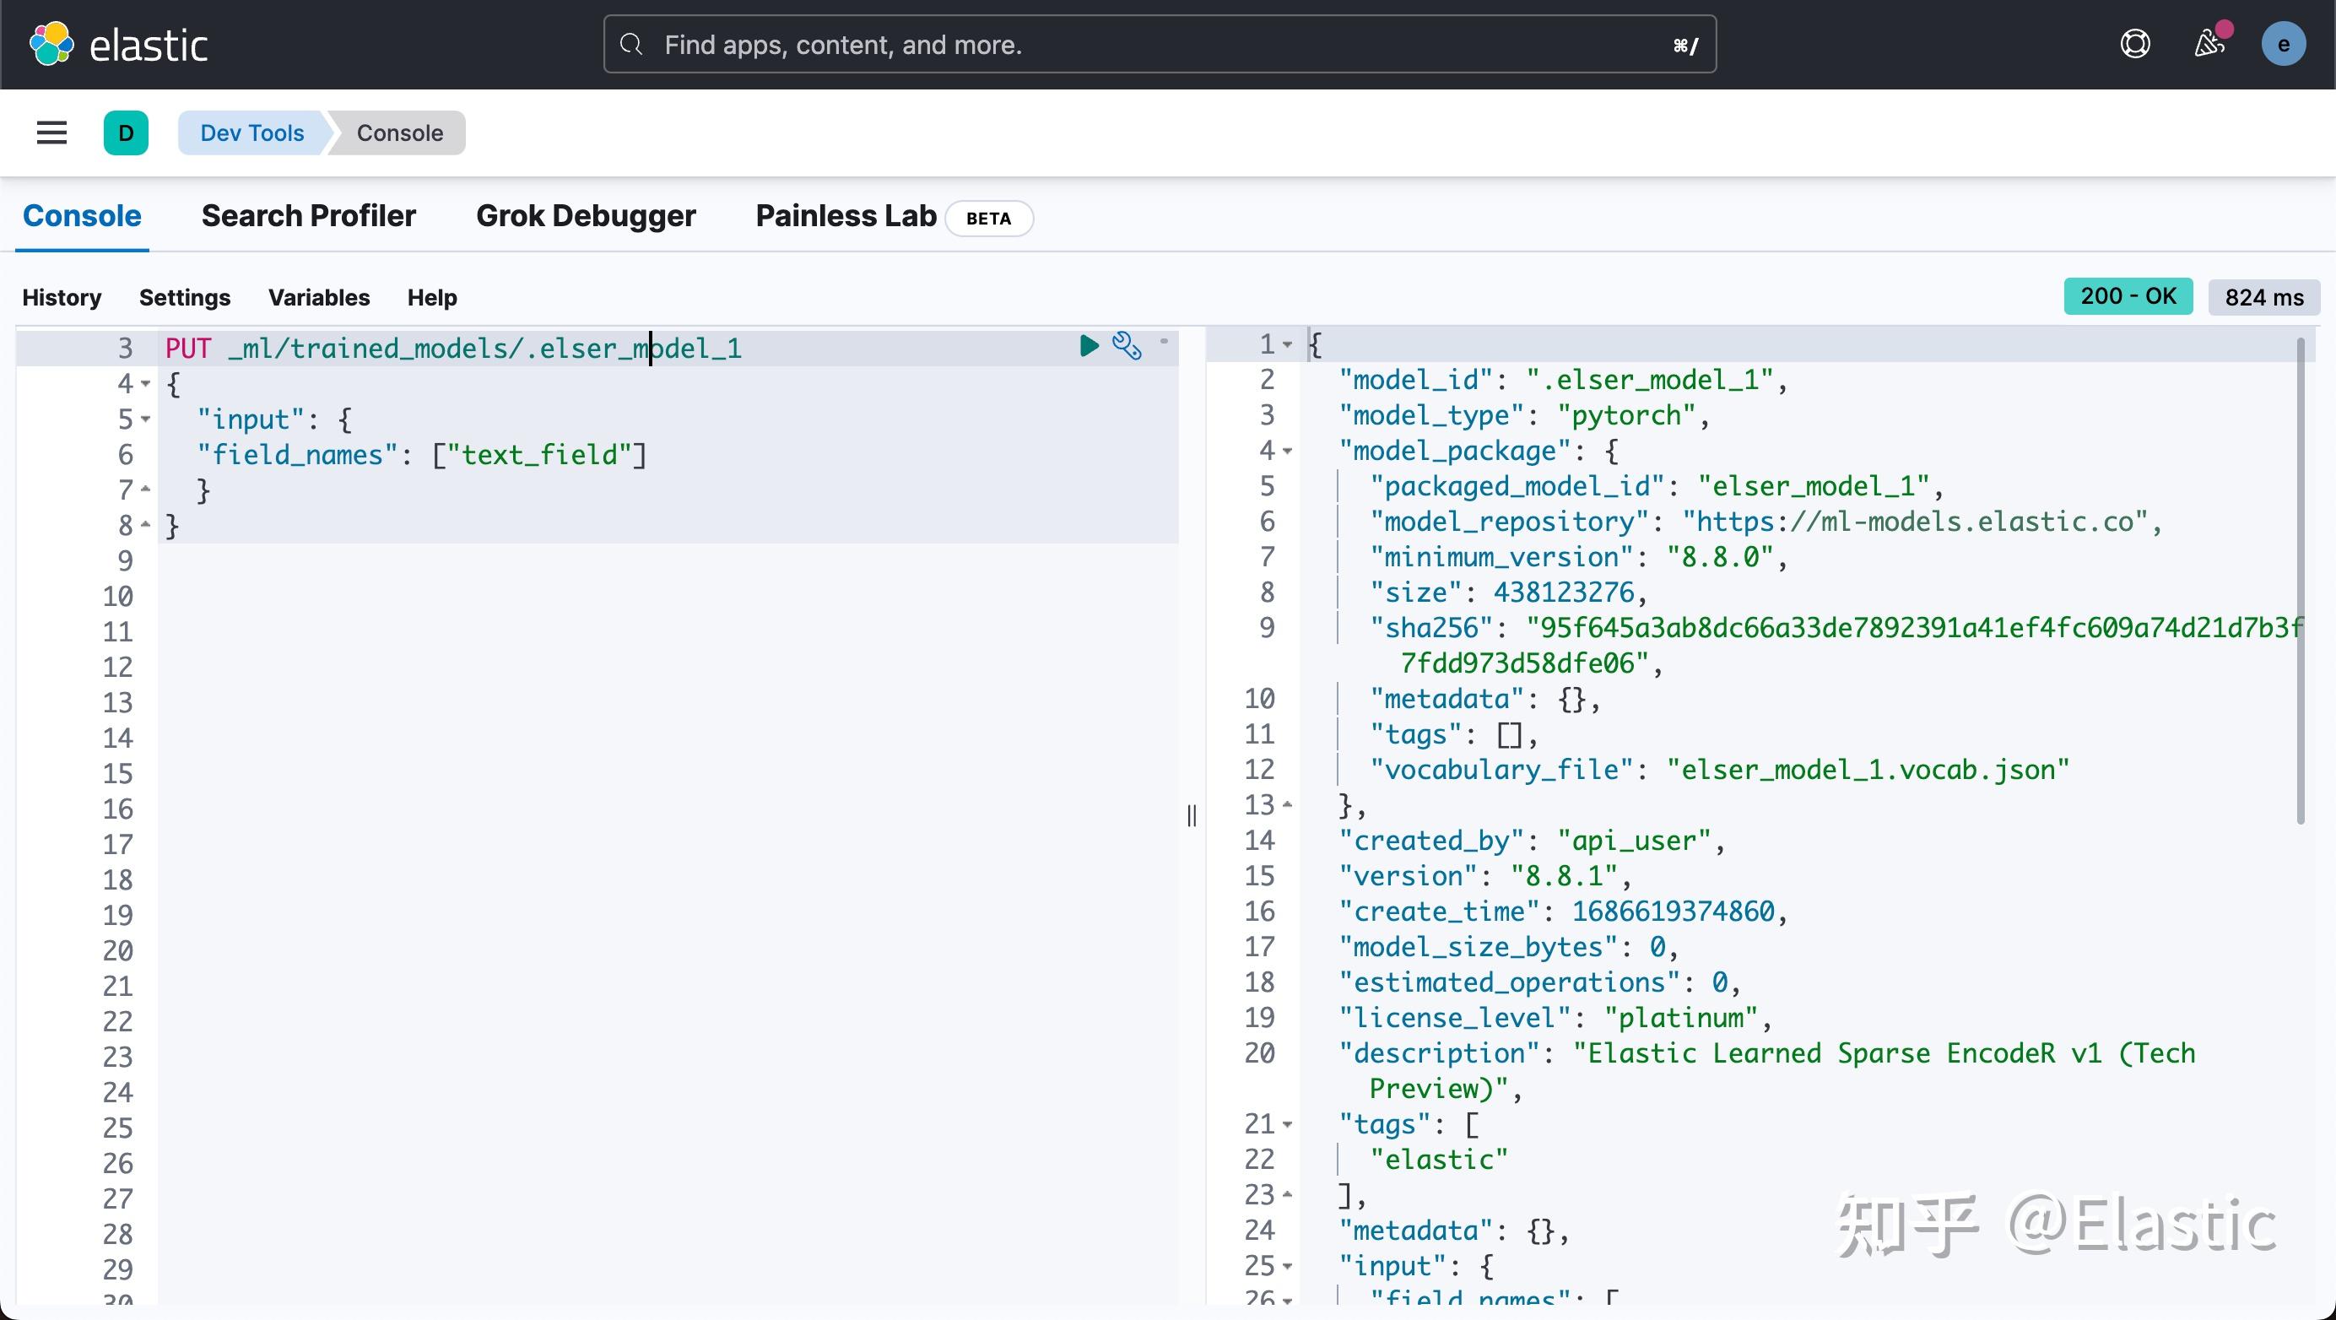Screen dimensions: 2336x1320
Task: Open the Variables menu
Action: (318, 297)
